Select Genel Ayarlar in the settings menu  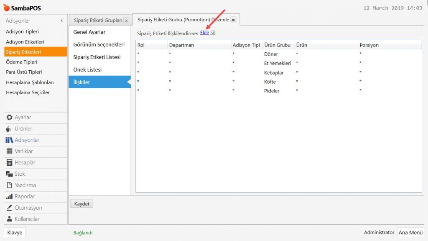pos(89,32)
